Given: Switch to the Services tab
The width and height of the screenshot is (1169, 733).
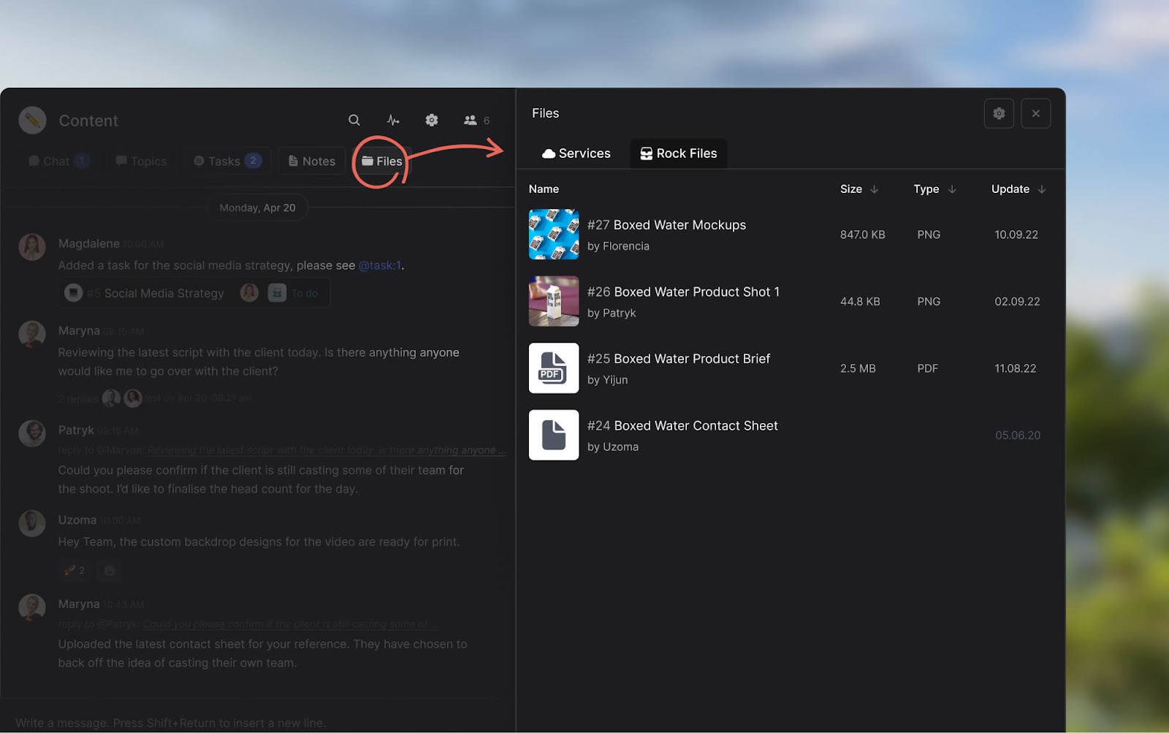Looking at the screenshot, I should pos(576,153).
